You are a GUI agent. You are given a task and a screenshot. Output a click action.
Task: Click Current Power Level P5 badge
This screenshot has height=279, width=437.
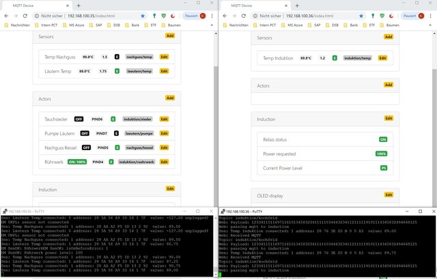point(384,168)
